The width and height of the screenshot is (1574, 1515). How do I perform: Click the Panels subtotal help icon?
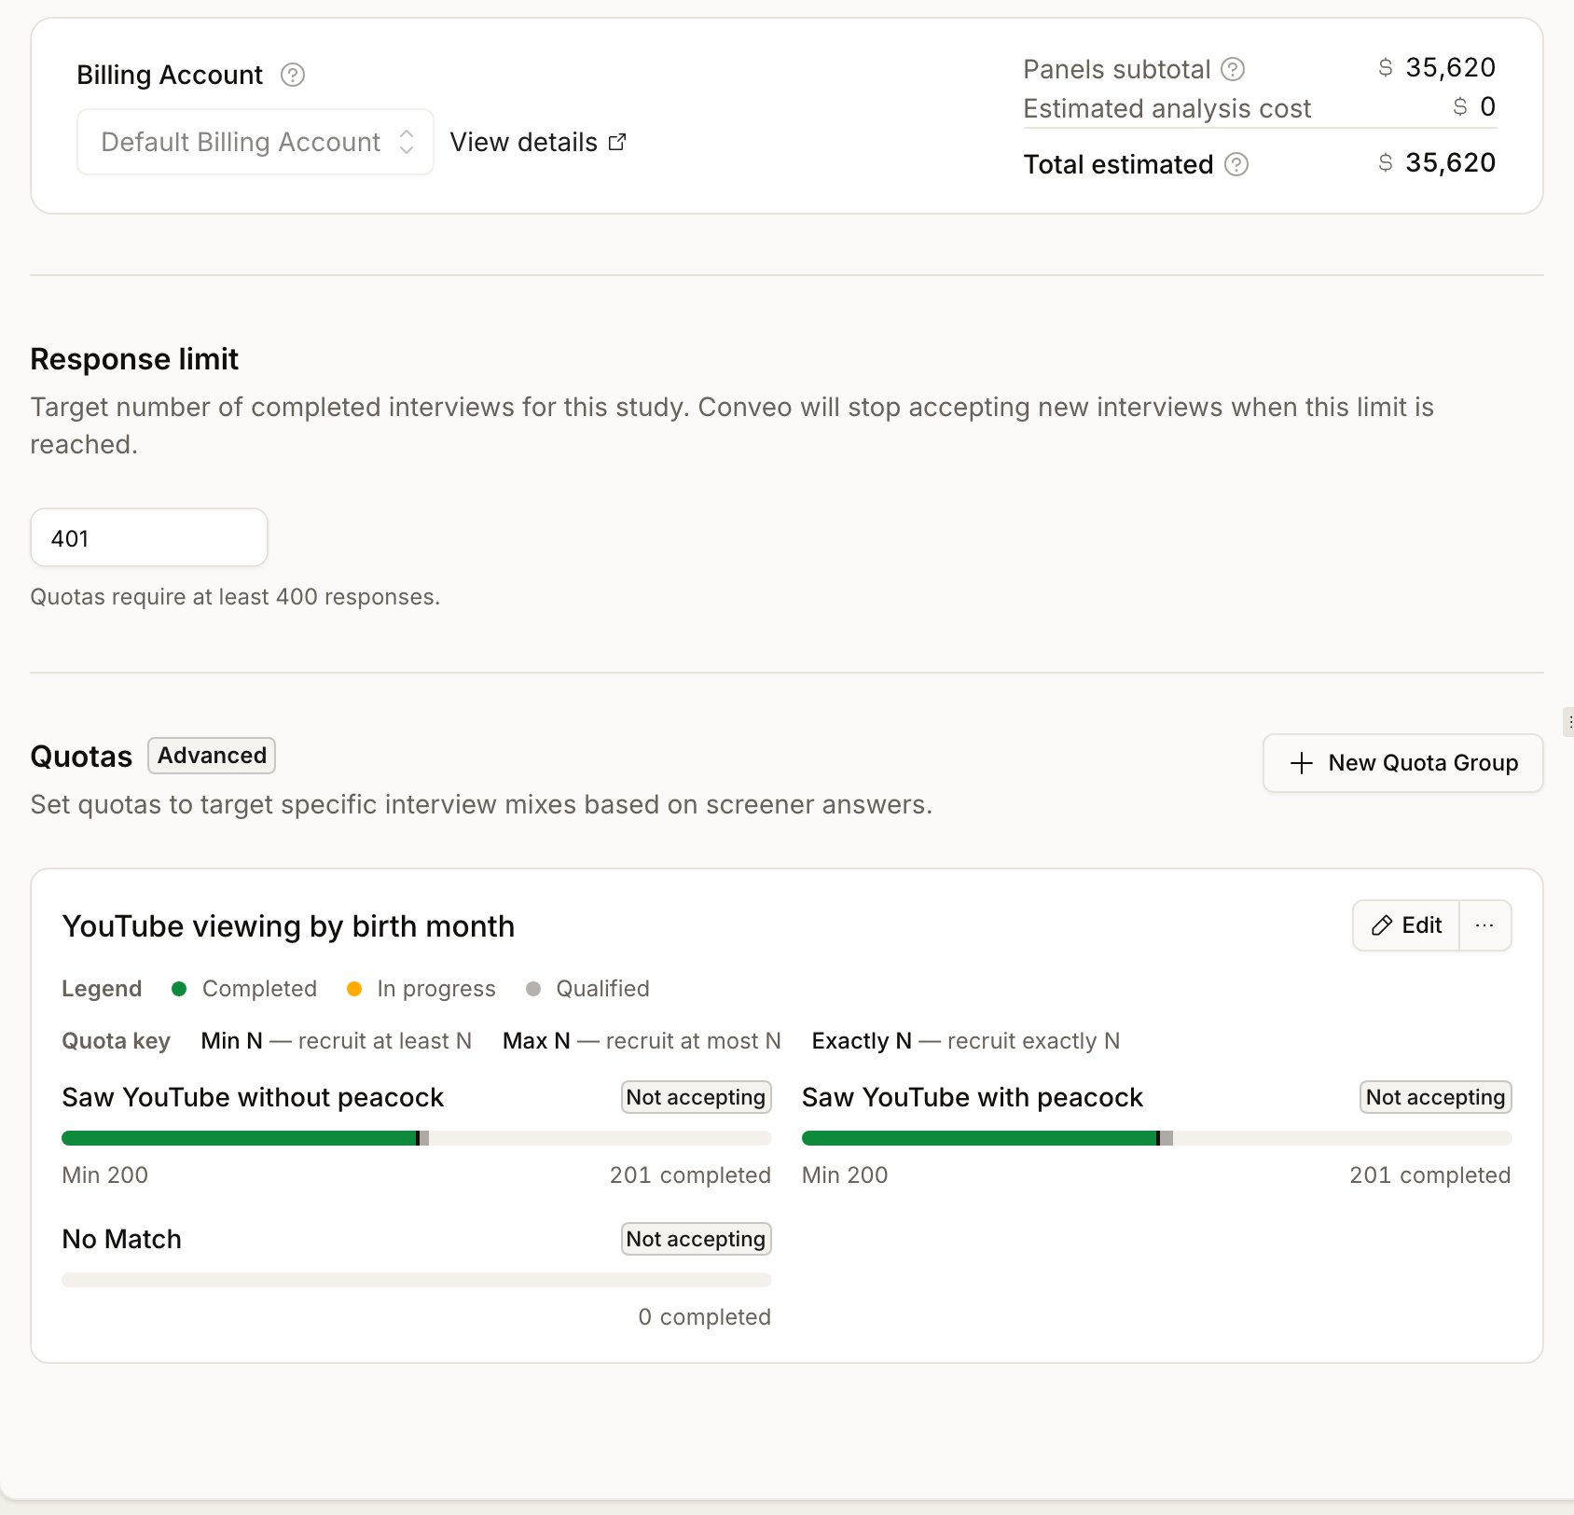(x=1233, y=69)
